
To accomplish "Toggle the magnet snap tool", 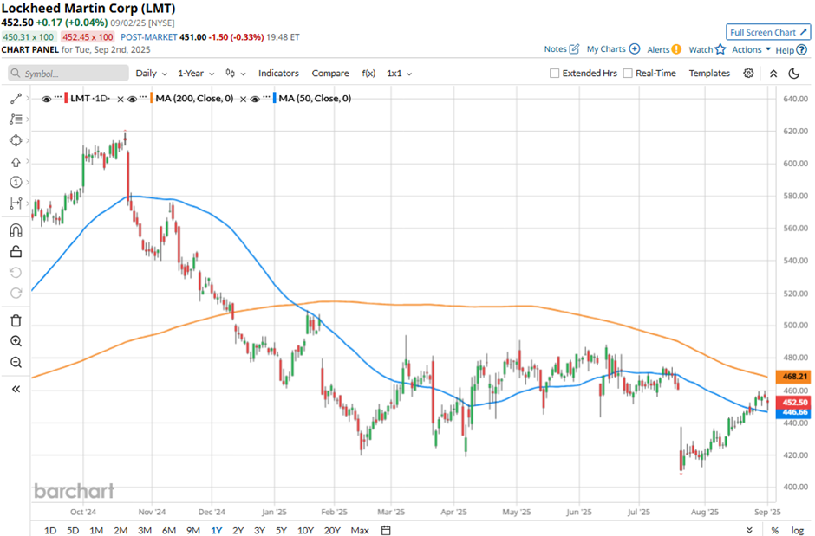I will point(16,230).
